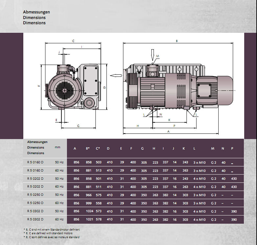Click dimension label G below the front drawing

[78, 126]
